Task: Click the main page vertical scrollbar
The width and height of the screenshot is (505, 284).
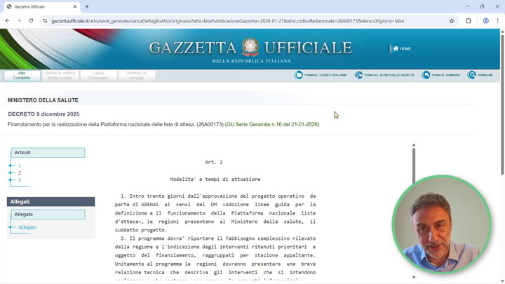Action: tap(502, 103)
